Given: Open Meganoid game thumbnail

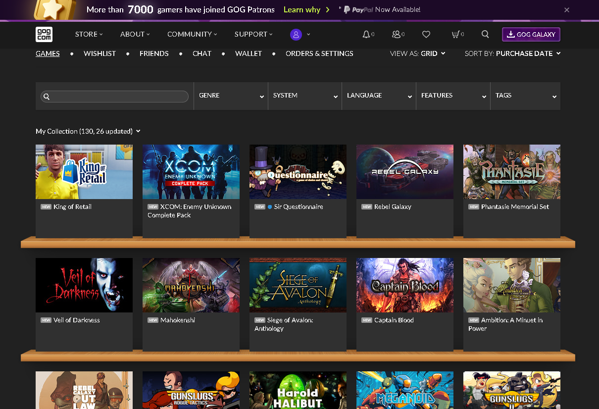Looking at the screenshot, I should (x=405, y=390).
